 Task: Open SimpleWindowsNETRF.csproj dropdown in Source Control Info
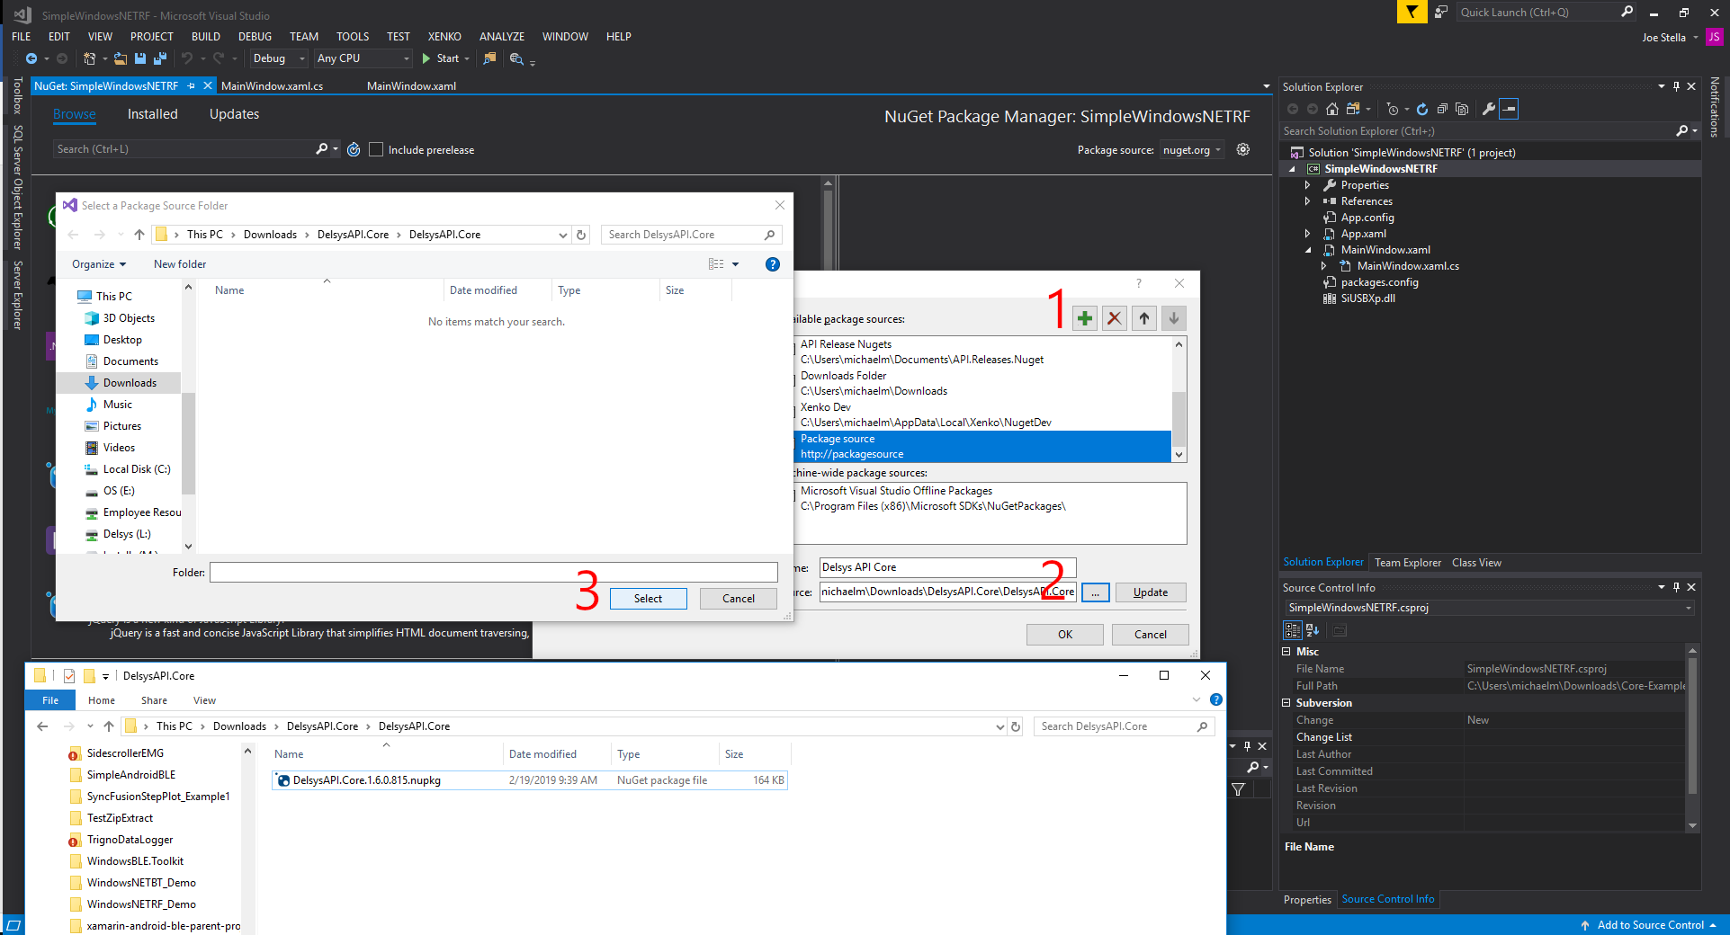[1489, 608]
